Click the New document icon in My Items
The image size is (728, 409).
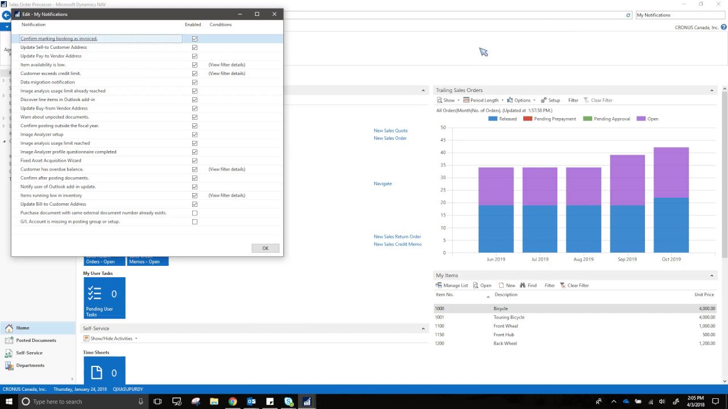pos(501,285)
